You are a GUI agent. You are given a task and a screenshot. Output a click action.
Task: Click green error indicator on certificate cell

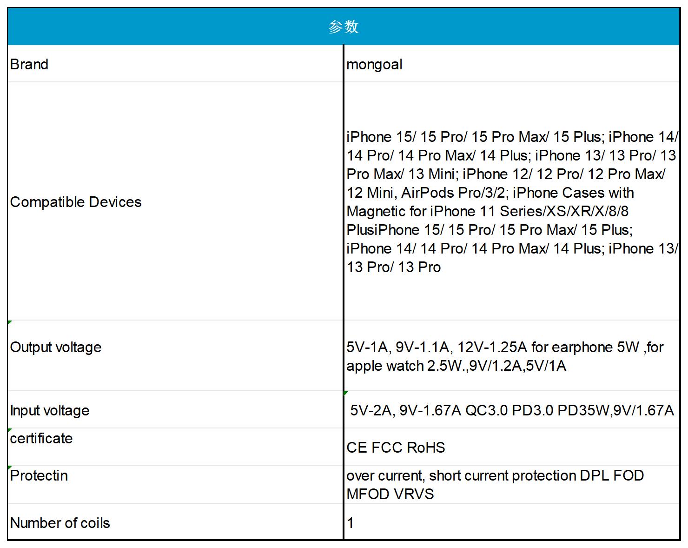pyautogui.click(x=9, y=430)
